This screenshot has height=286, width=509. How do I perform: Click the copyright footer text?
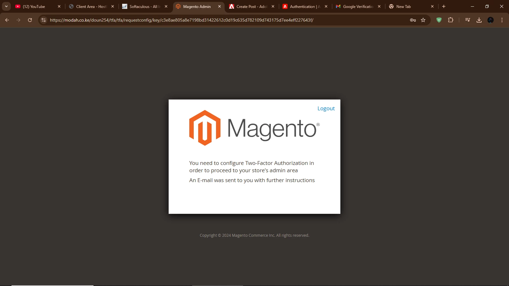(x=254, y=235)
